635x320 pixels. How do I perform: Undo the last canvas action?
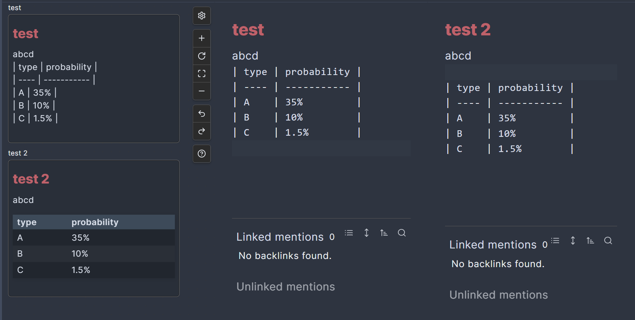click(x=202, y=114)
